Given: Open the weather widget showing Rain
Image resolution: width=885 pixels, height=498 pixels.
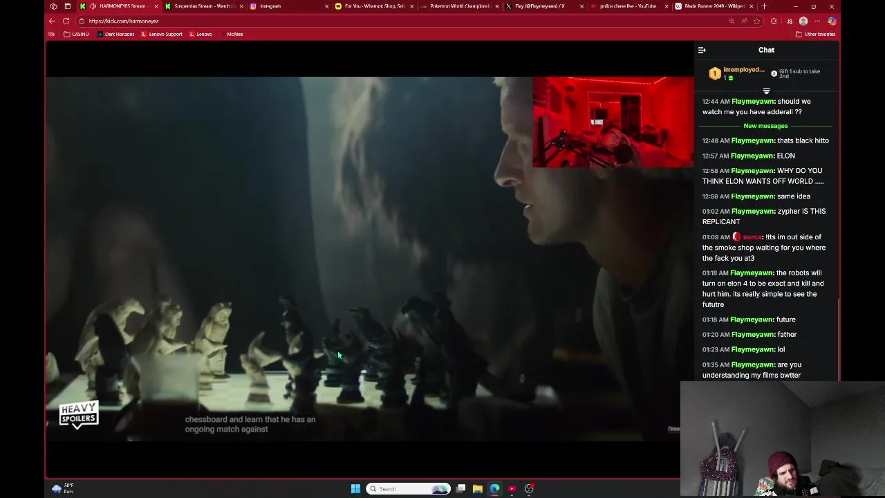Looking at the screenshot, I should [x=62, y=489].
